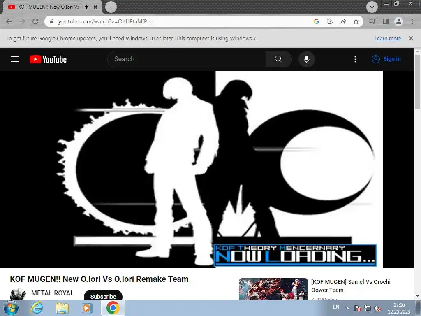The width and height of the screenshot is (421, 316).
Task: Mute the tab via speaker icon
Action: [x=86, y=7]
